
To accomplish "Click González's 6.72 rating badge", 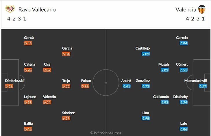I will pos(146,86).
